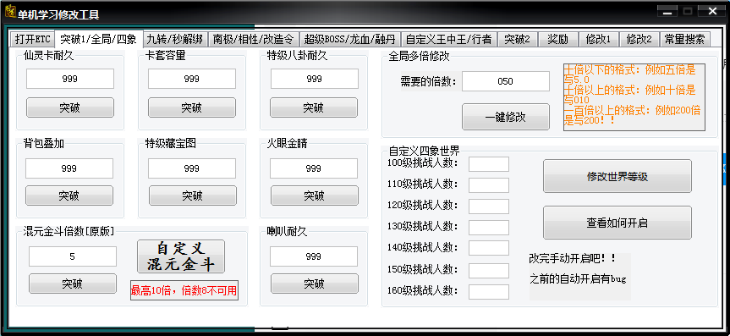Viewport: 730px width, 336px height.
Task: Click the 110级挑战人数 input box
Action: (x=489, y=185)
